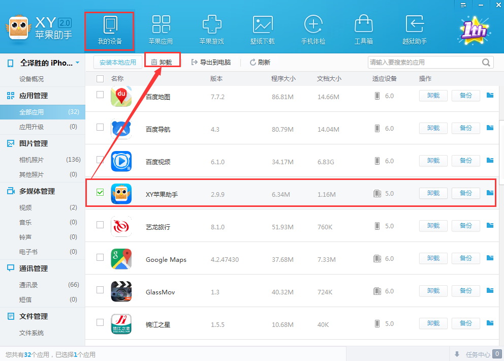The image size is (504, 361).
Task: Open the 苹果游戏 tab
Action: tap(211, 31)
